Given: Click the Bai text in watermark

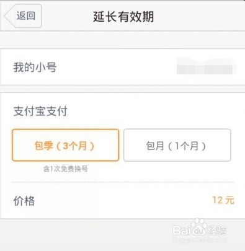Looking at the screenshot, I should pyautogui.click(x=182, y=230).
